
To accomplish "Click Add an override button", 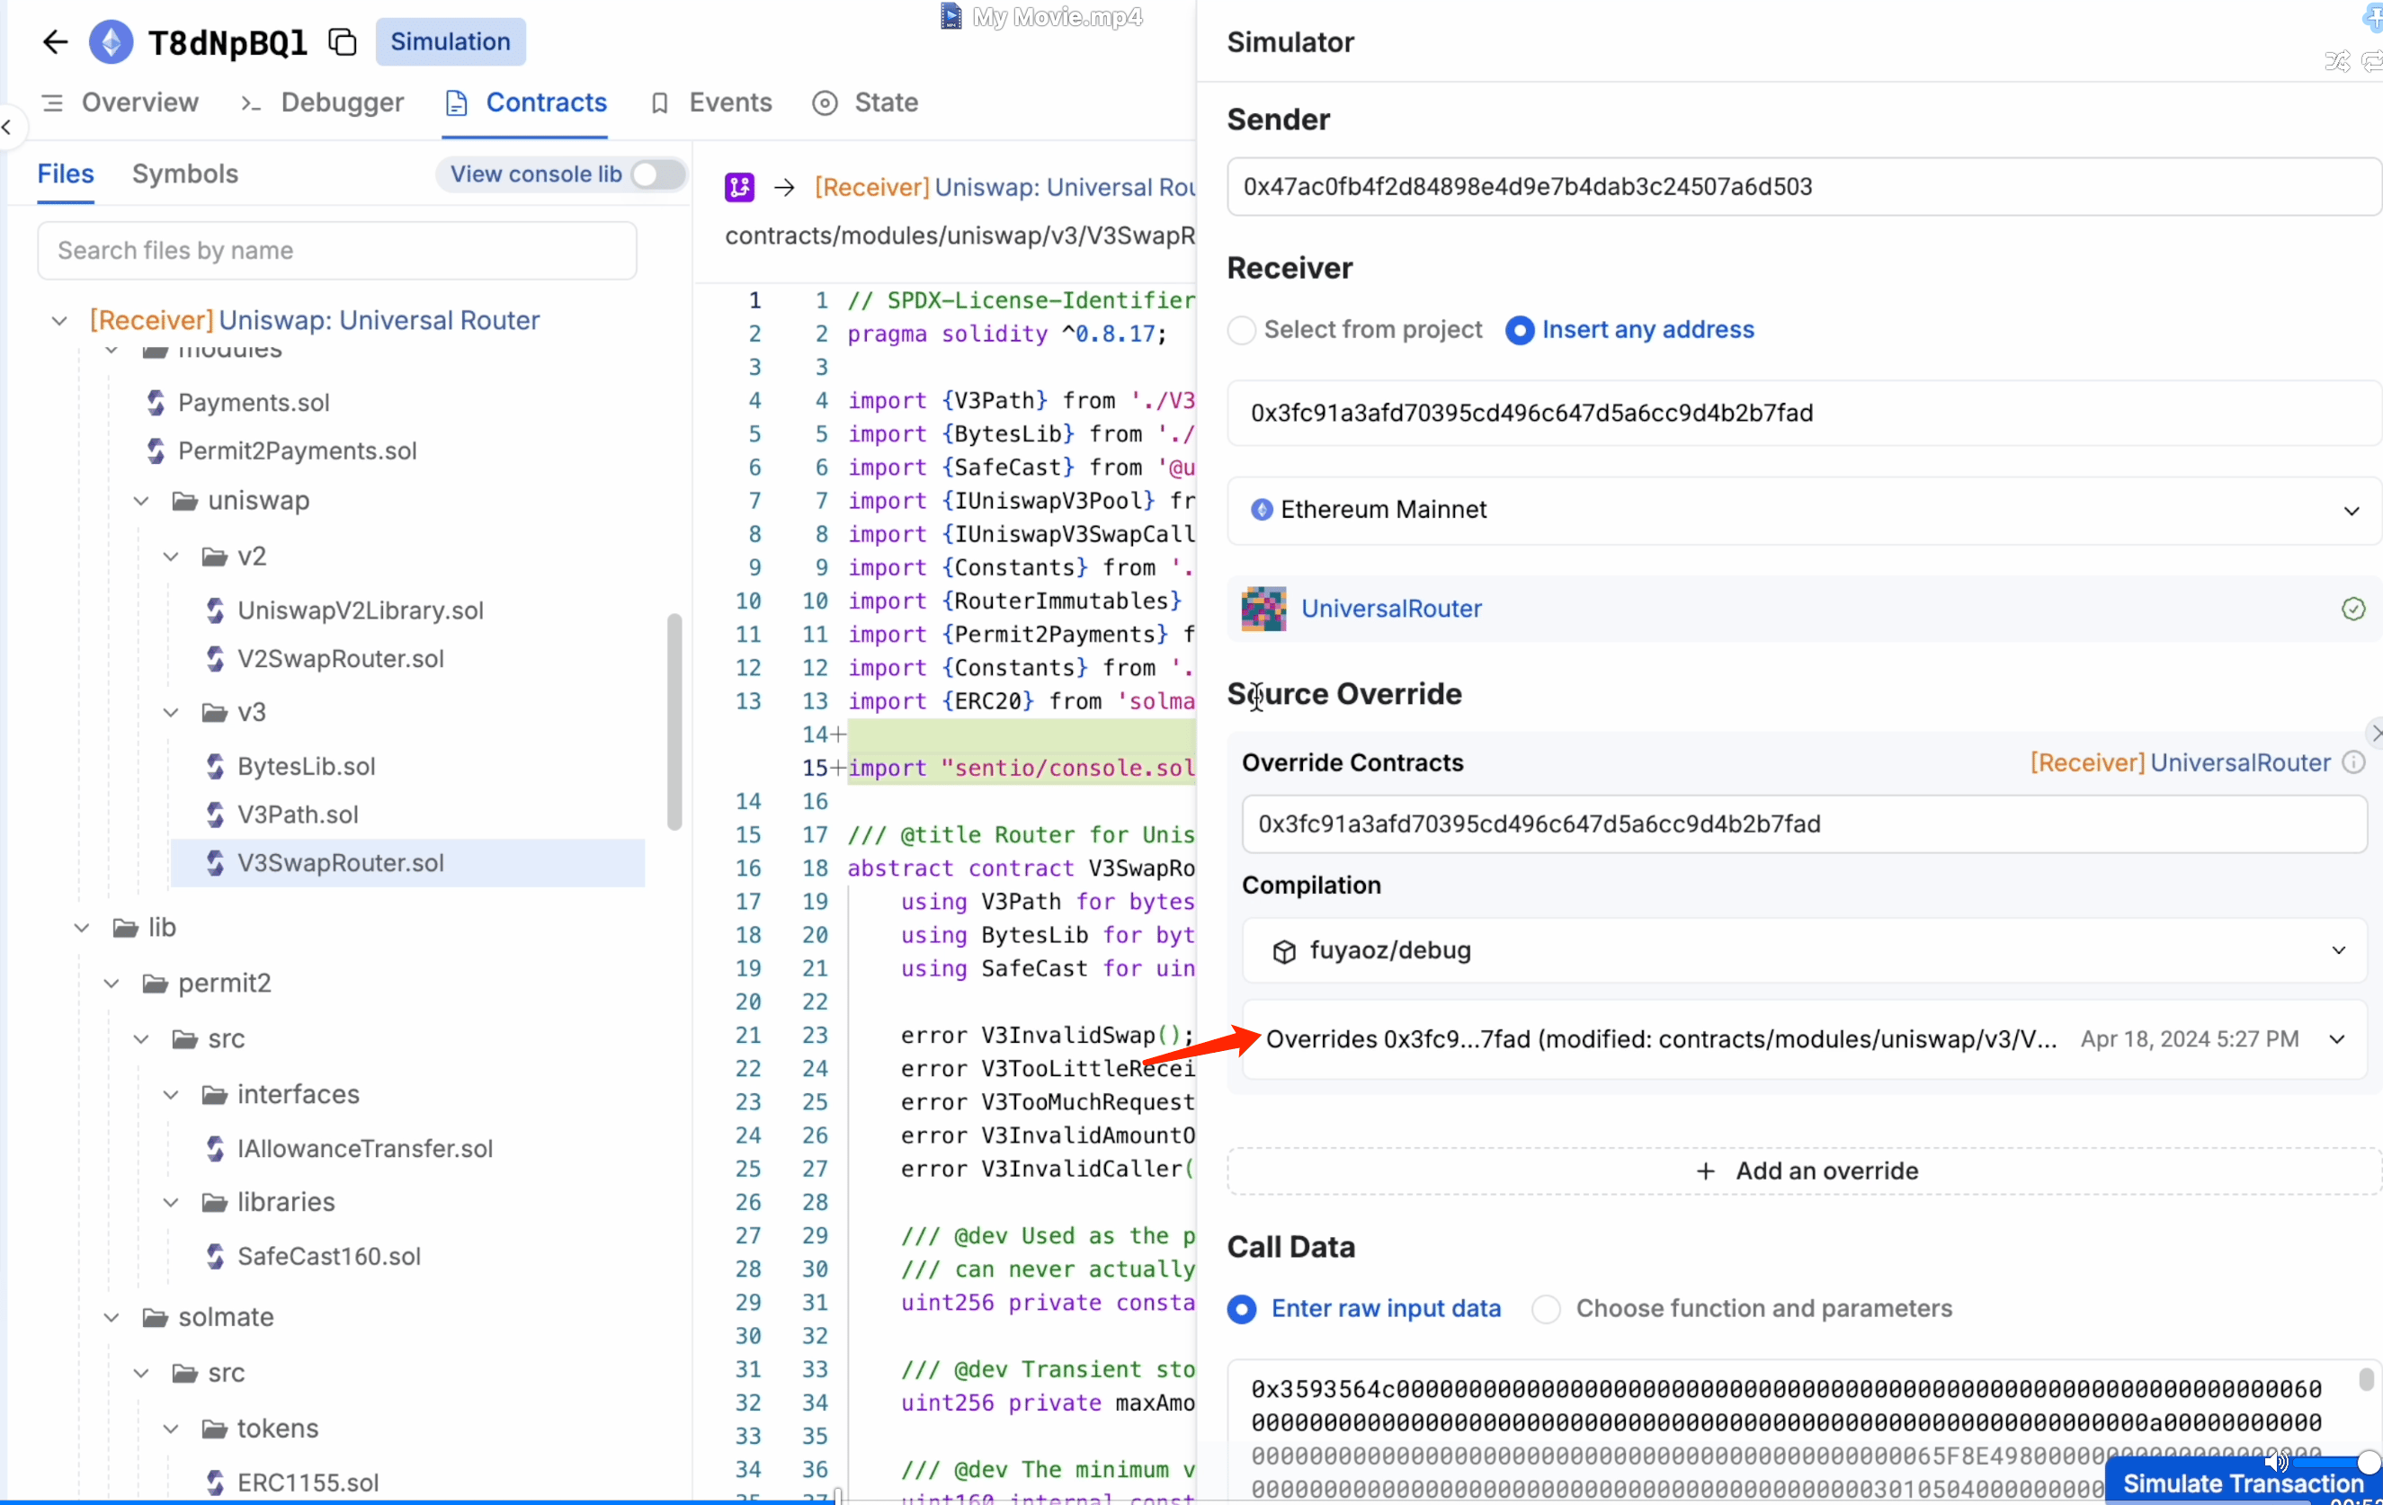I will (1803, 1171).
